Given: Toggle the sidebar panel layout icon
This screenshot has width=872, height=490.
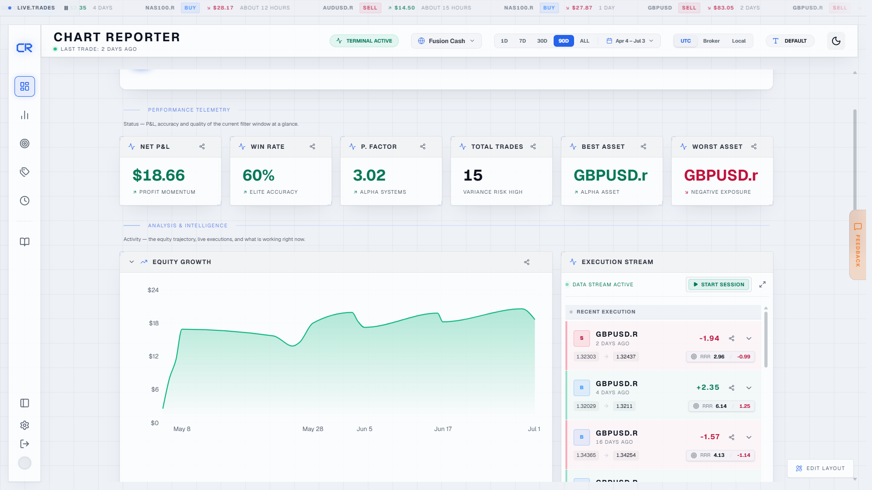Looking at the screenshot, I should pos(25,403).
